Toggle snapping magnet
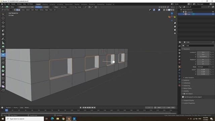 tap(89, 7)
